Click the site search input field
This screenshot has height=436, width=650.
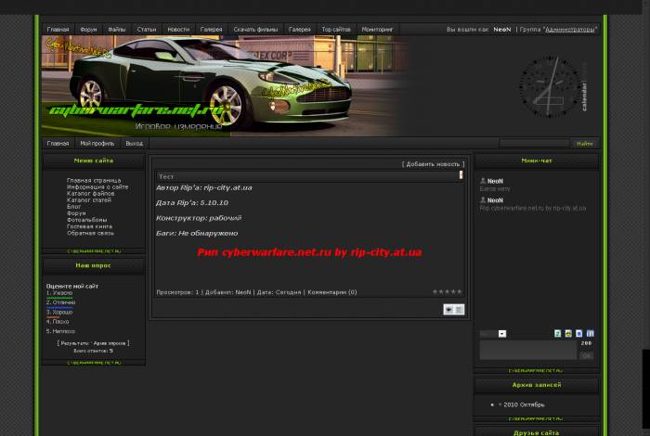coord(534,144)
